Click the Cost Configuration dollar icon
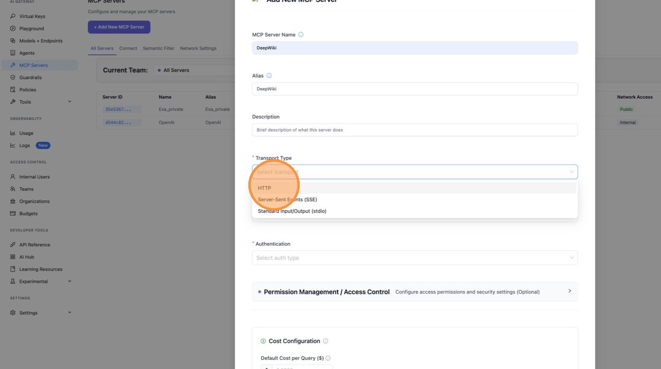This screenshot has width=661, height=369. point(263,341)
